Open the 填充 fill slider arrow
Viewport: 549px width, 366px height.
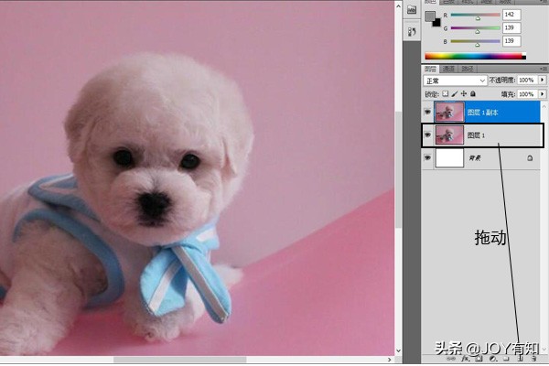point(542,94)
